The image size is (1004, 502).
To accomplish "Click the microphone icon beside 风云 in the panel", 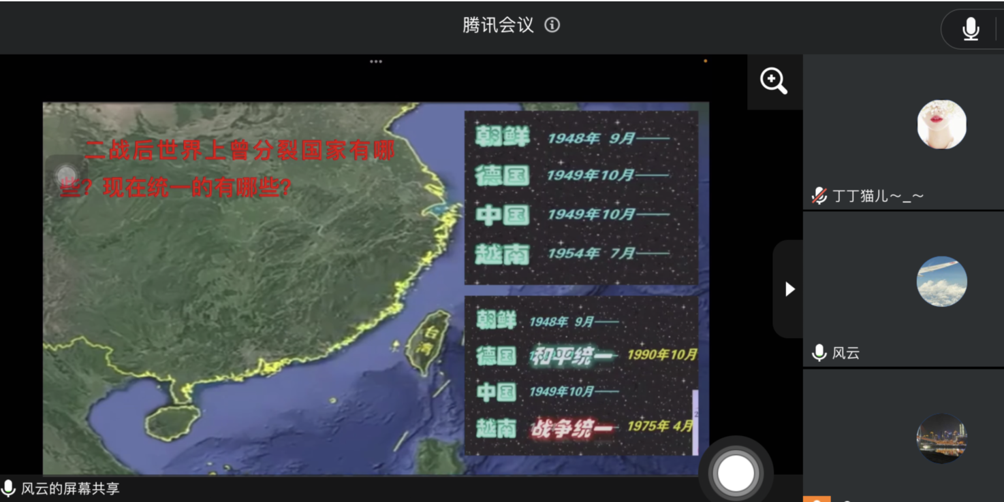I will tap(819, 352).
